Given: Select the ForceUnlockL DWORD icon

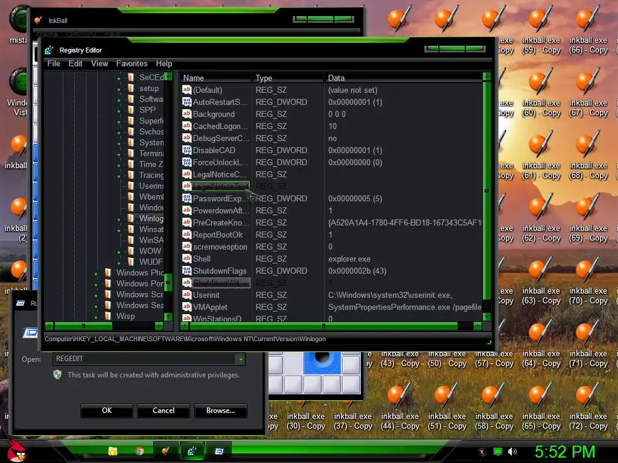Looking at the screenshot, I should [x=187, y=162].
